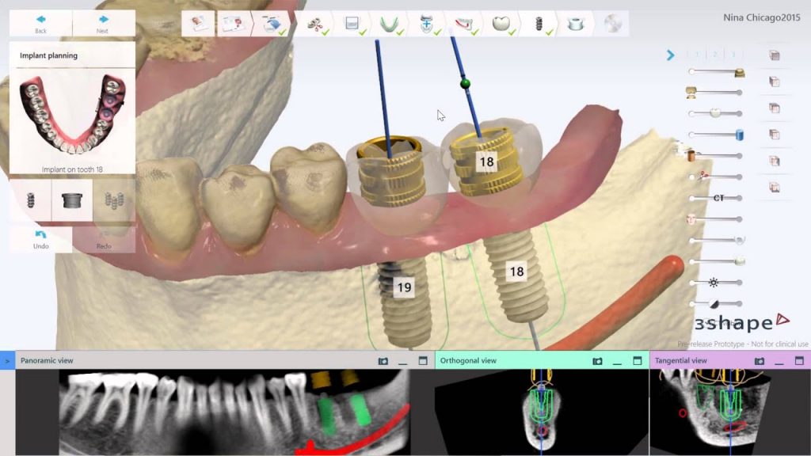Adjust the brightness sun slider
This screenshot has width=811, height=456.
[714, 283]
